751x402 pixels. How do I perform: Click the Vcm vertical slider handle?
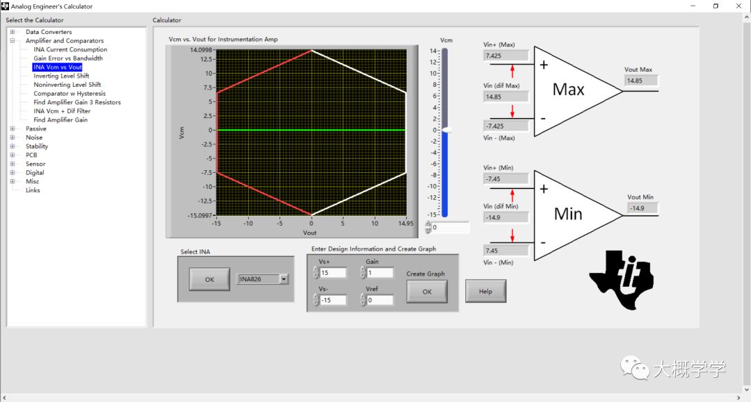[446, 130]
